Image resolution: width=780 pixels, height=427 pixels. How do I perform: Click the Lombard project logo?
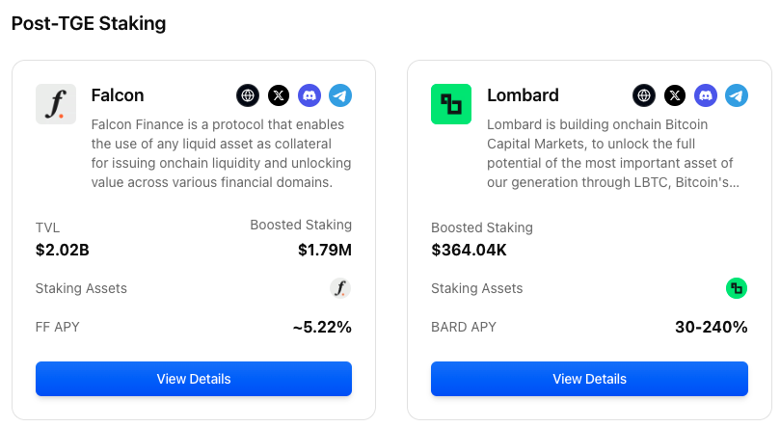451,104
